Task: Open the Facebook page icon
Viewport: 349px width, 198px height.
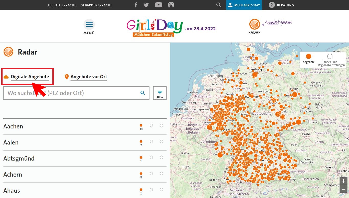Action: tap(136, 5)
